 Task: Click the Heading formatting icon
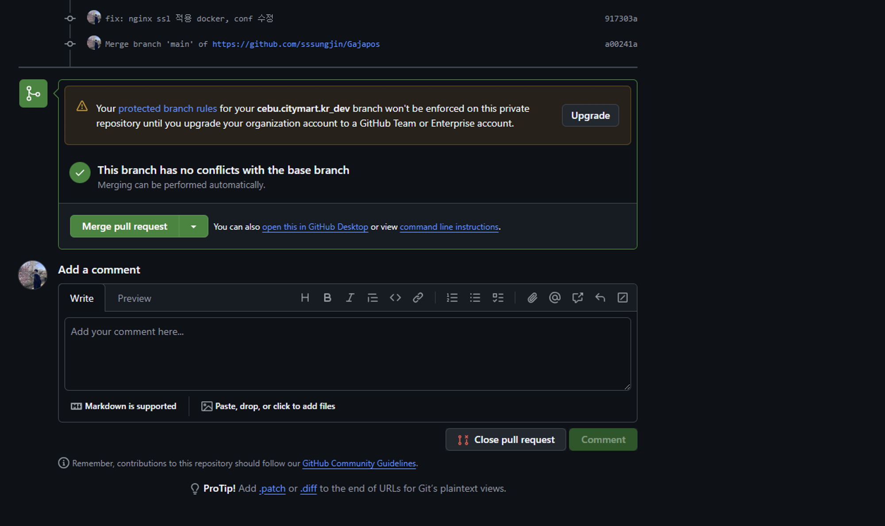click(305, 298)
